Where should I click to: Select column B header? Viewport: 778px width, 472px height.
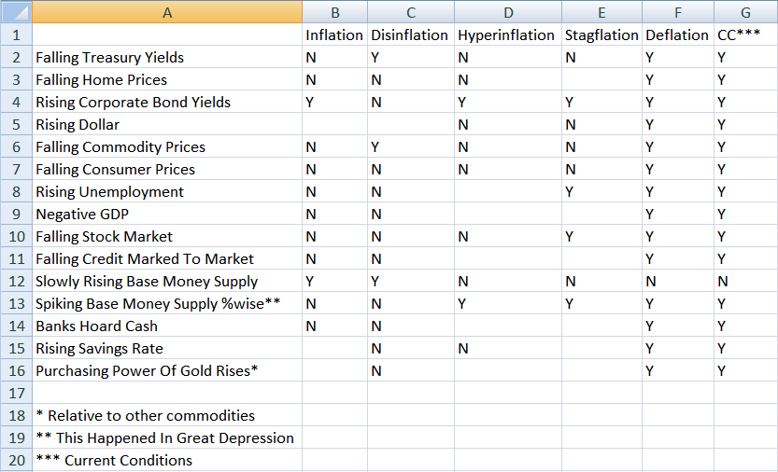335,12
